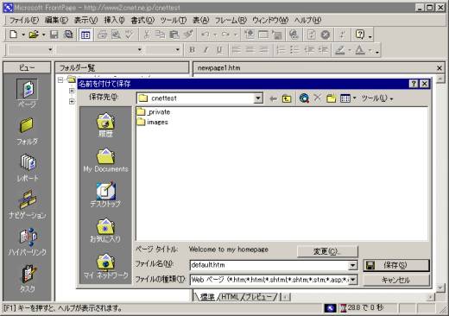The image size is (449, 316).
Task: Create a new folder in save dialog
Action: [332, 98]
